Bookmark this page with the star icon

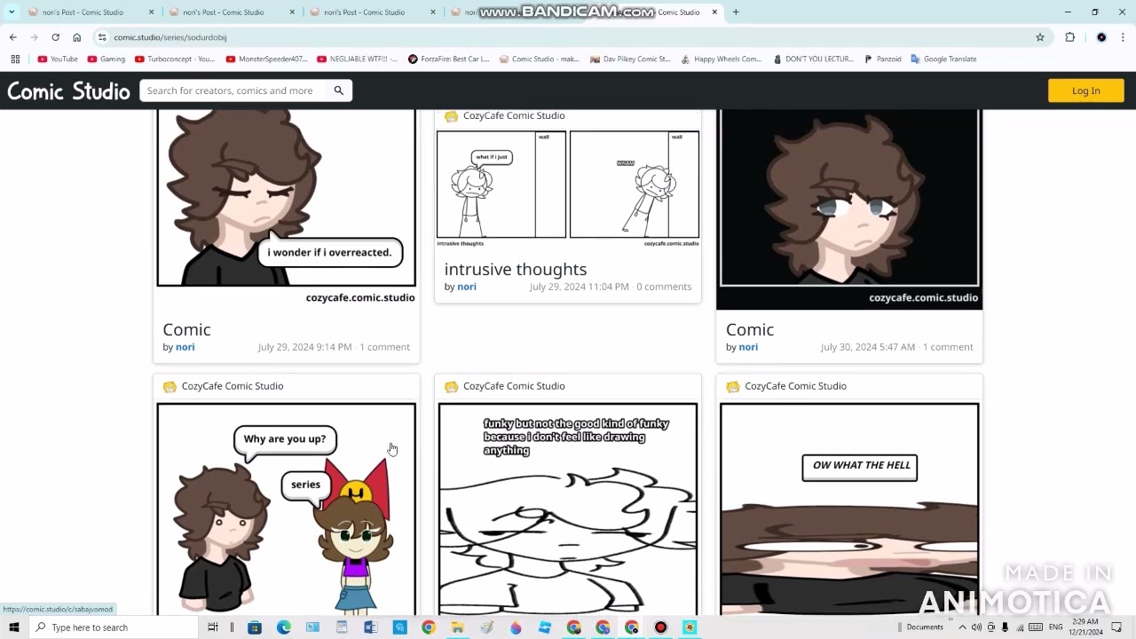tap(1040, 37)
